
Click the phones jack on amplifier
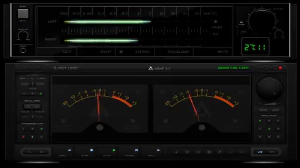point(23,50)
